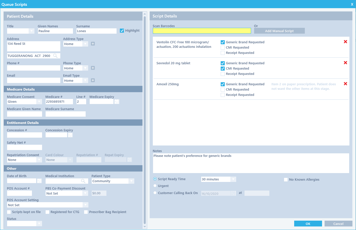356x230 pixels.
Task: Click the Patient Details panel scrollbar
Action: pyautogui.click(x=145, y=119)
